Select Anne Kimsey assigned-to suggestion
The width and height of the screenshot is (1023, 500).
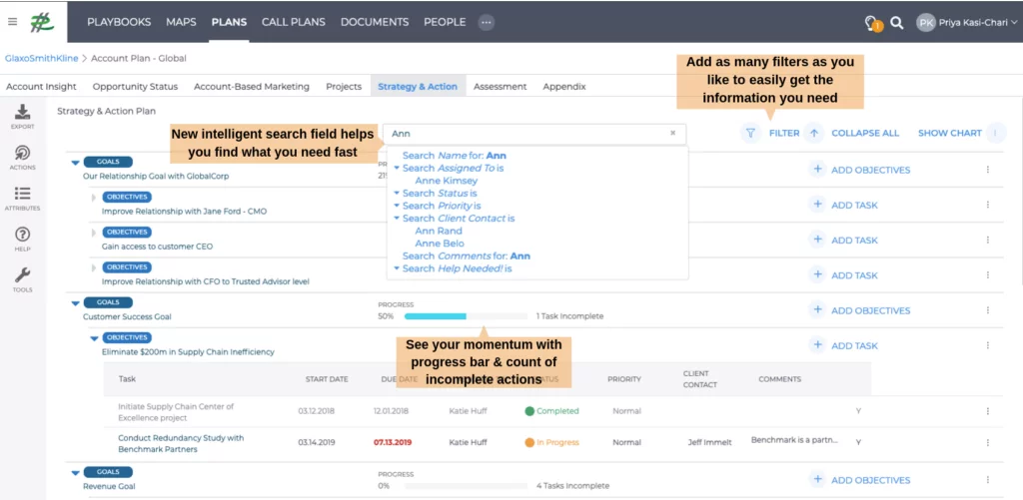click(447, 181)
